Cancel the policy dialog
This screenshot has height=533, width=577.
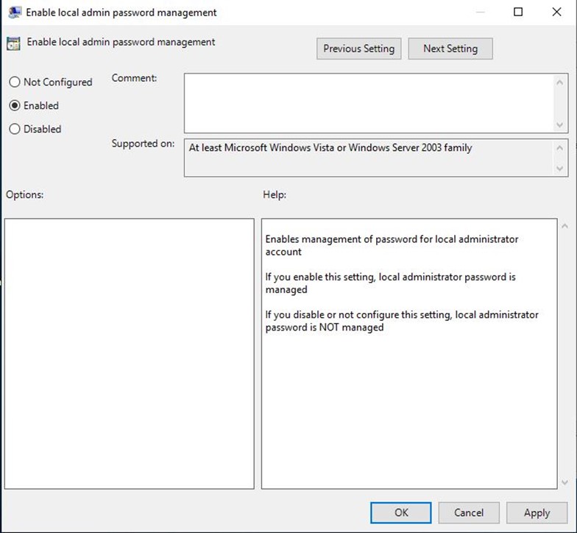pos(469,512)
